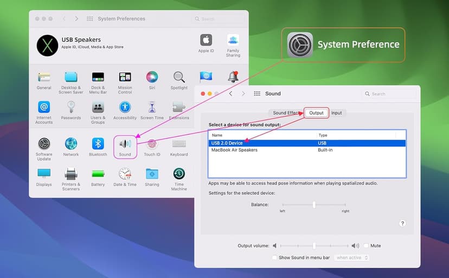
Task: Open General preferences icon
Action: click(x=44, y=78)
